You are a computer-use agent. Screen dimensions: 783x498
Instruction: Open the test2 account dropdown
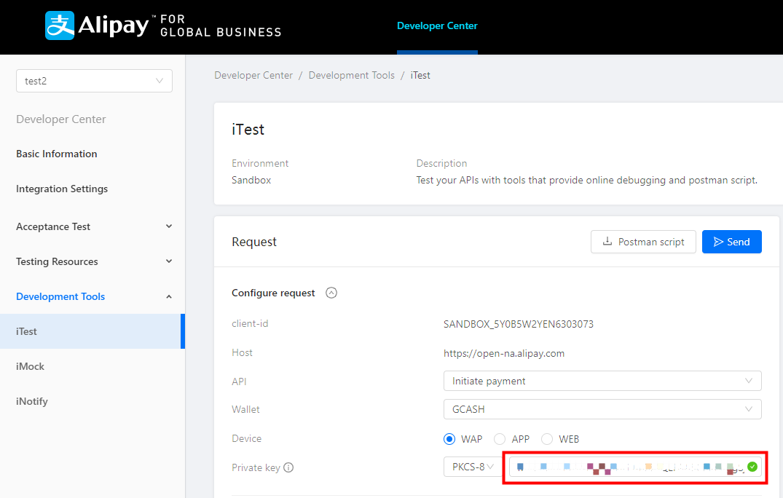(94, 81)
